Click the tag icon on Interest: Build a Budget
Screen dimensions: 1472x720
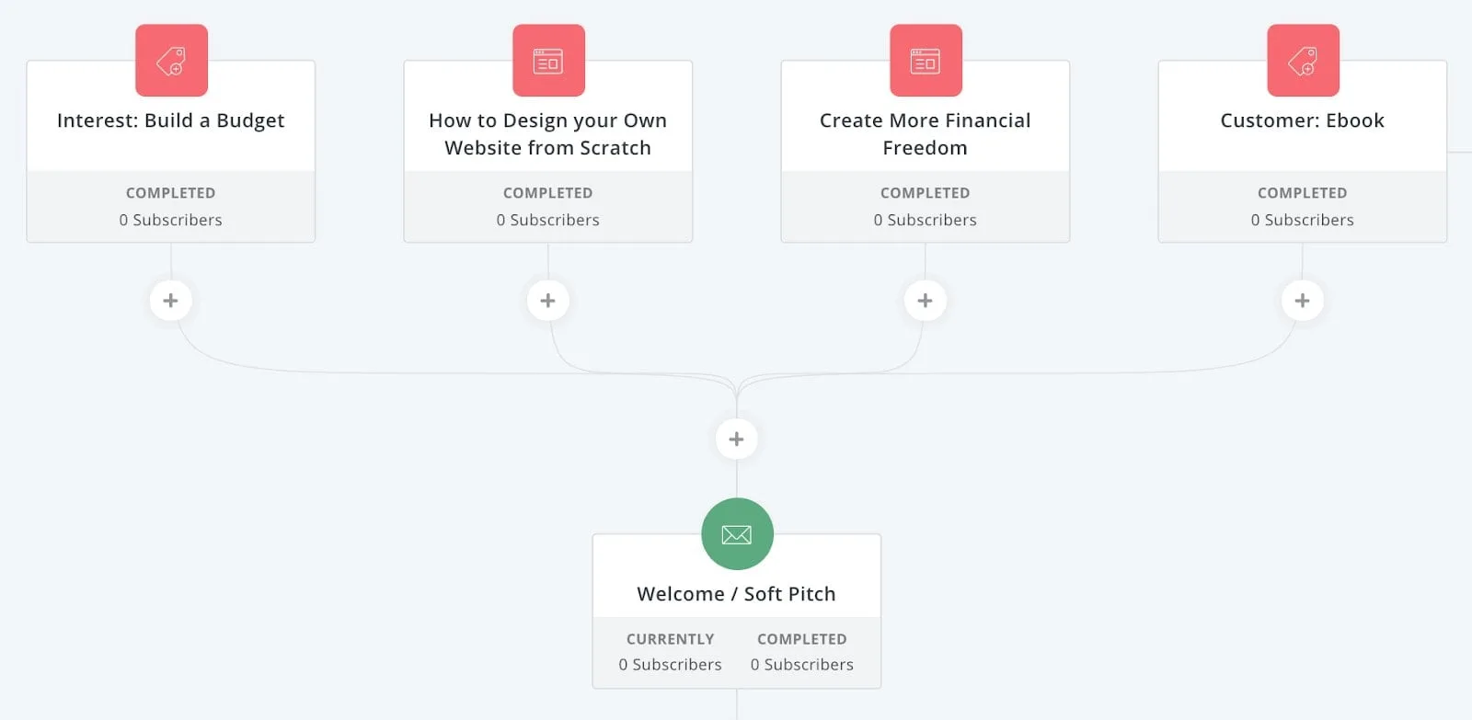tap(170, 60)
